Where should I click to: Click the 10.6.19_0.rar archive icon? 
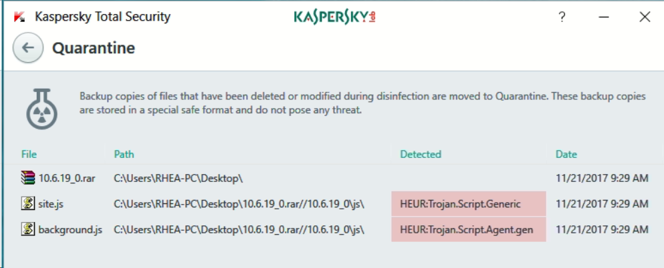[27, 178]
